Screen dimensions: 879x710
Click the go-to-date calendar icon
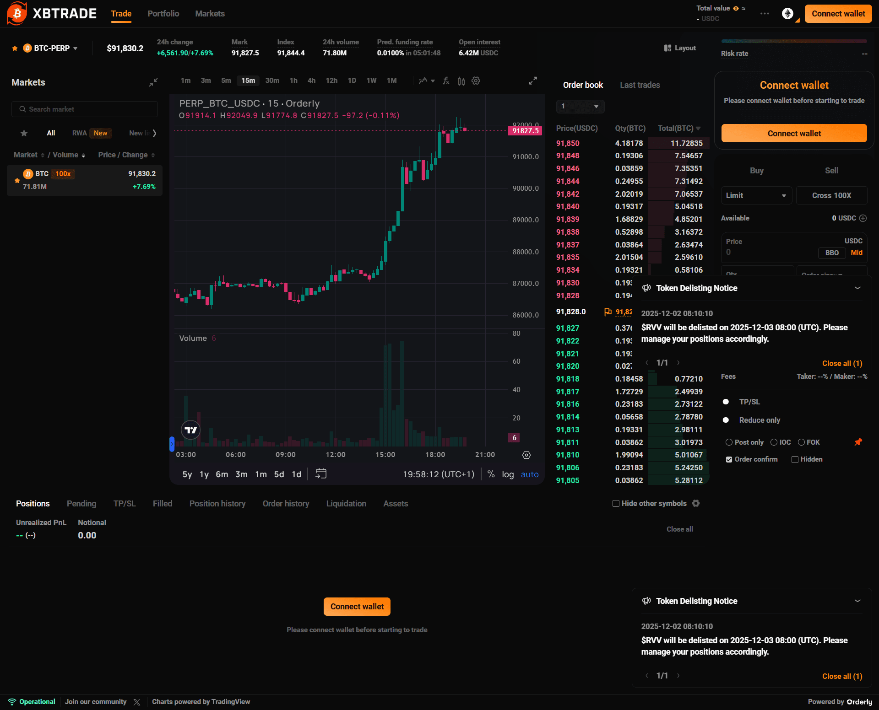tap(321, 474)
